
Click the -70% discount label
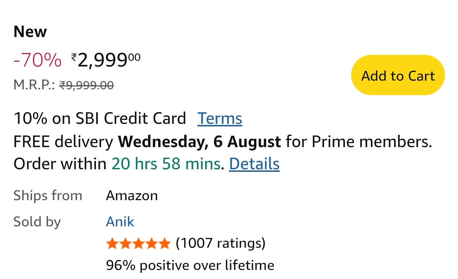(37, 60)
